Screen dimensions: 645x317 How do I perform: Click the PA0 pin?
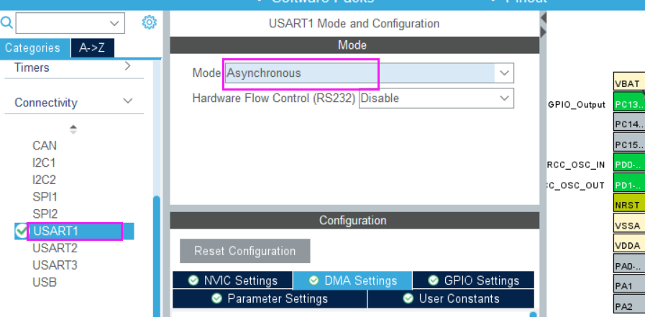[629, 263]
